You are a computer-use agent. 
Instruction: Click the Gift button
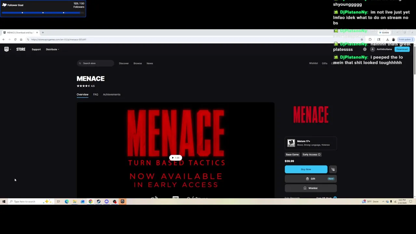tap(311, 179)
